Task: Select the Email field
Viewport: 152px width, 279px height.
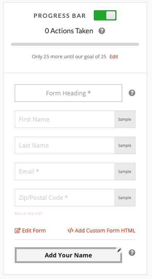Action: pos(65,171)
